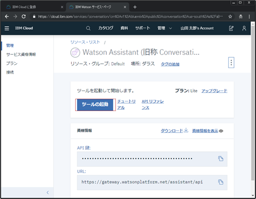
Task: Show credentials with the eye icon
Action: coord(221,131)
